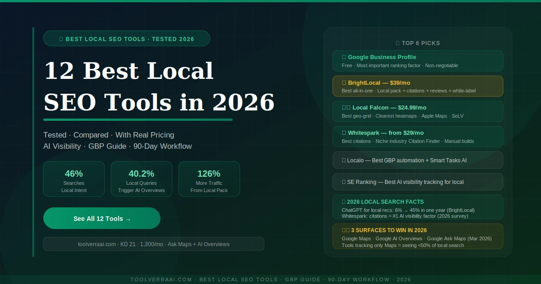Open the Localo GBP automation row

418,160
